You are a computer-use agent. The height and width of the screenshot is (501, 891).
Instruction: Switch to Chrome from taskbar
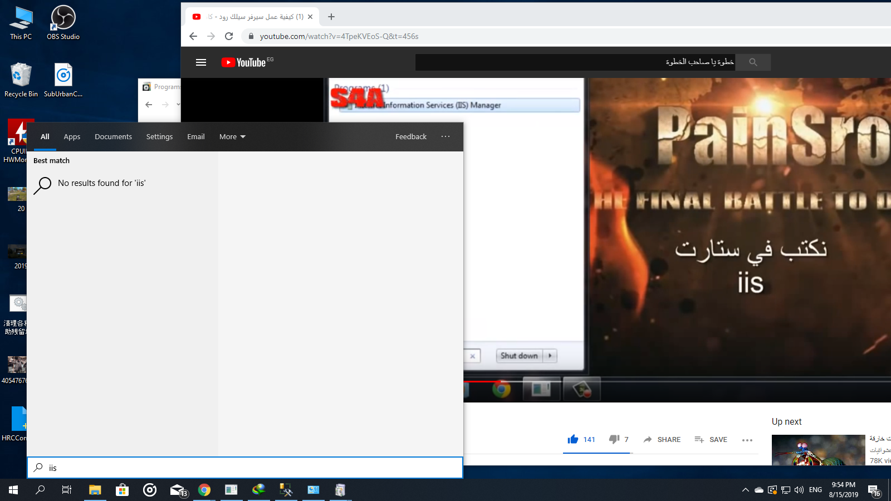204,490
